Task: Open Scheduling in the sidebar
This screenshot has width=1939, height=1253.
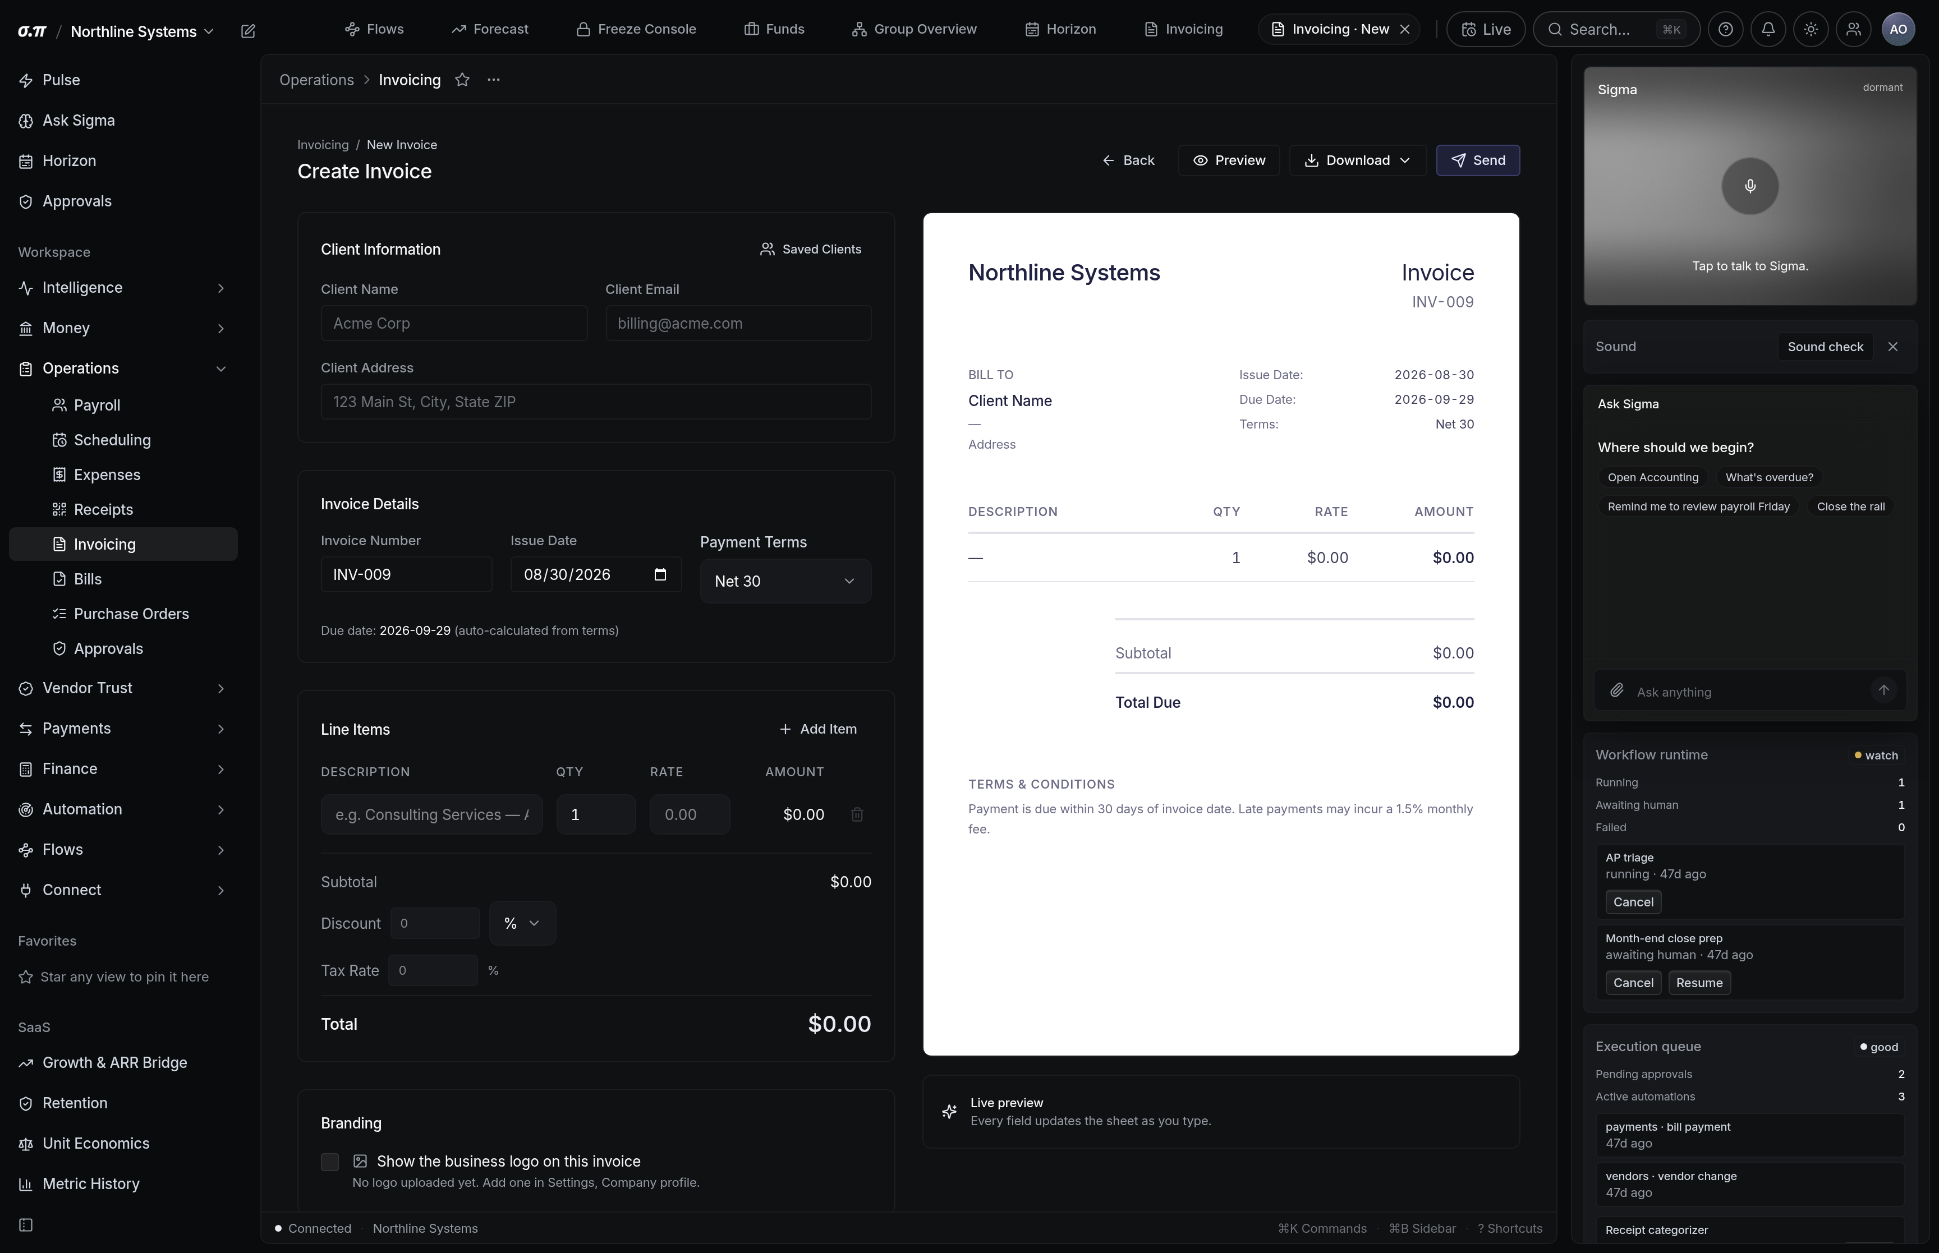Action: pyautogui.click(x=122, y=440)
